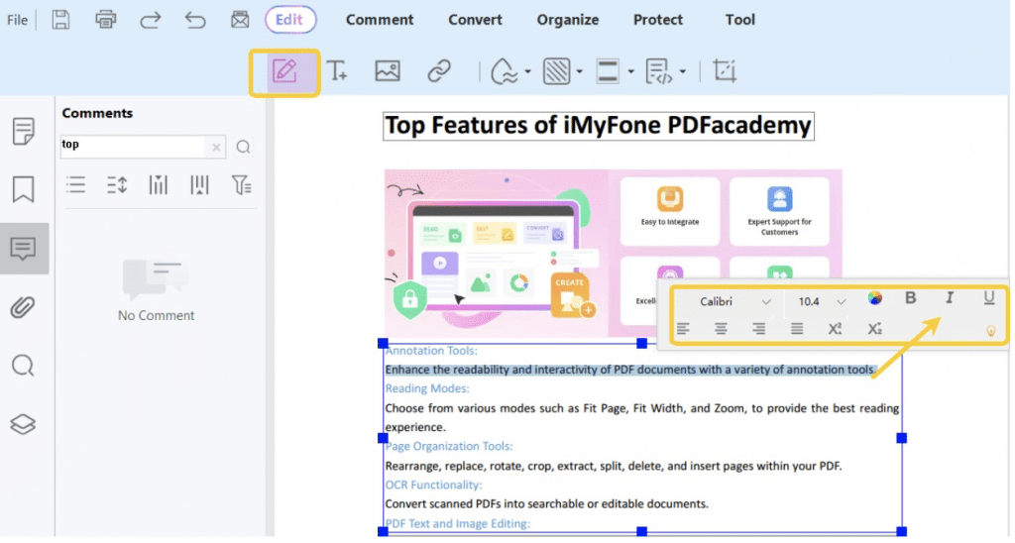Open the File menu

pos(18,20)
